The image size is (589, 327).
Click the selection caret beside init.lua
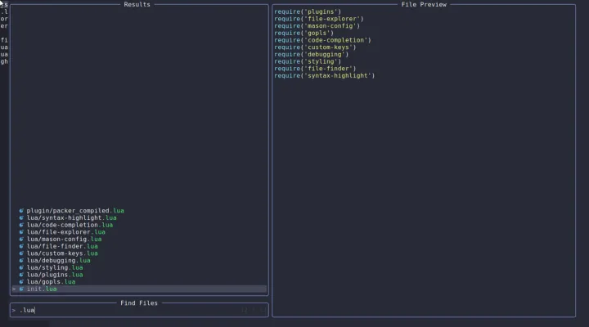14,289
